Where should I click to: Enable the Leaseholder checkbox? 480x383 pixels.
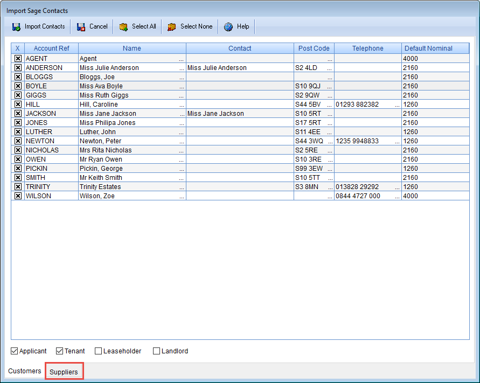[x=98, y=351]
